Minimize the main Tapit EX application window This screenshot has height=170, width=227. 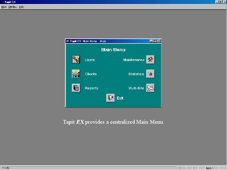point(217,2)
